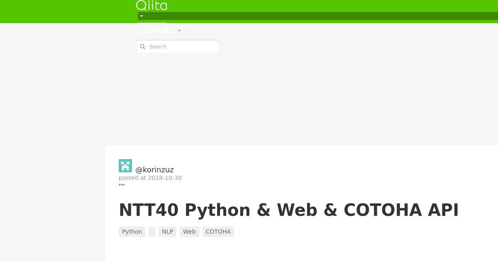The width and height of the screenshot is (498, 261).
Task: Focus the Search input field
Action: click(x=178, y=46)
